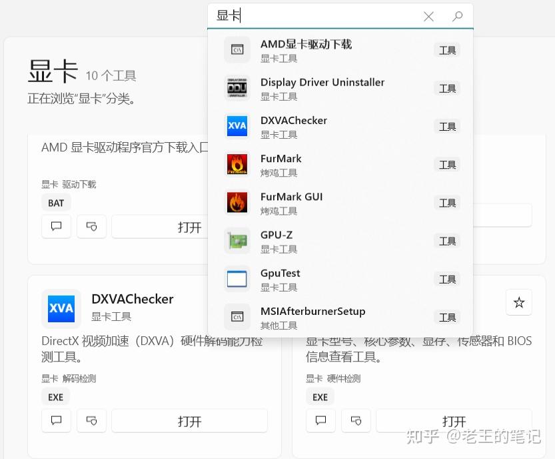This screenshot has width=555, height=459.
Task: Click the 工具 tag beside FurMark GUI
Action: (448, 203)
